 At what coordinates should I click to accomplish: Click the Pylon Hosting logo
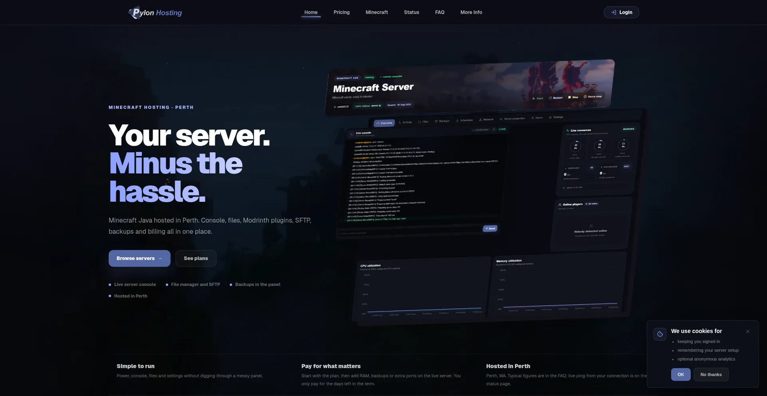(x=155, y=12)
